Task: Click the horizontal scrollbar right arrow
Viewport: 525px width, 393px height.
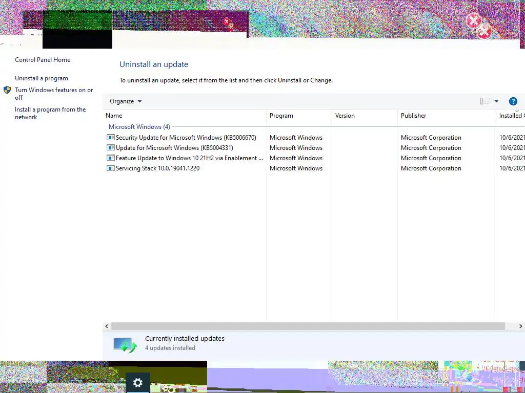Action: tap(521, 326)
